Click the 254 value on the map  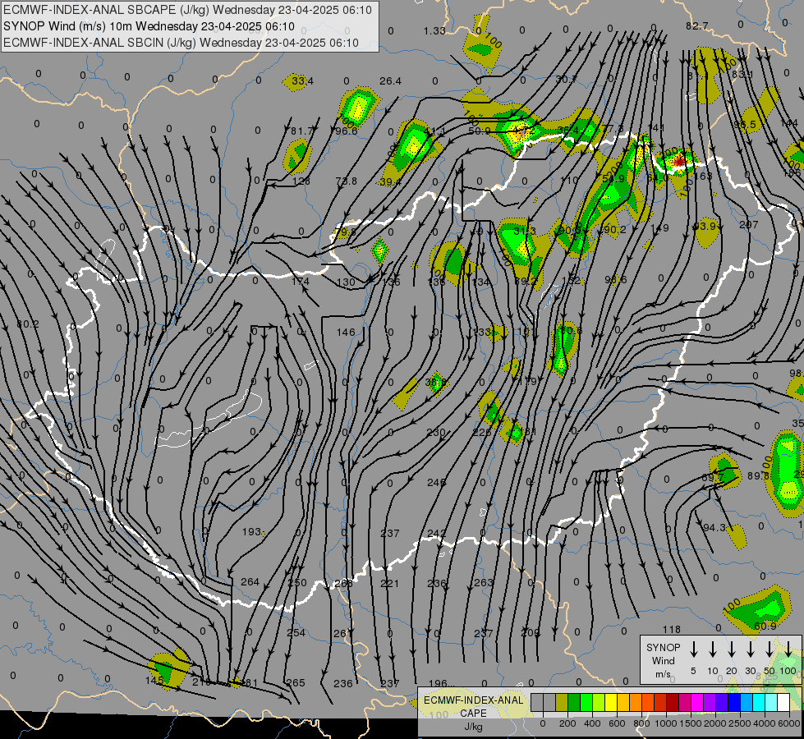click(296, 632)
